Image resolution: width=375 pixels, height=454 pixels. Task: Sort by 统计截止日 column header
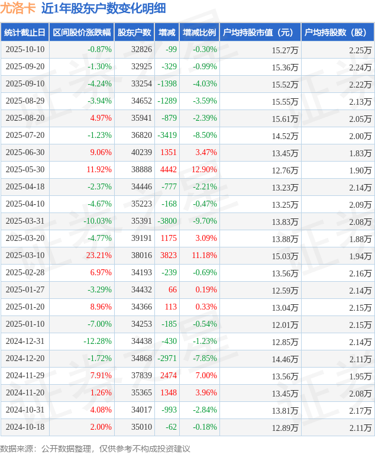(x=24, y=33)
